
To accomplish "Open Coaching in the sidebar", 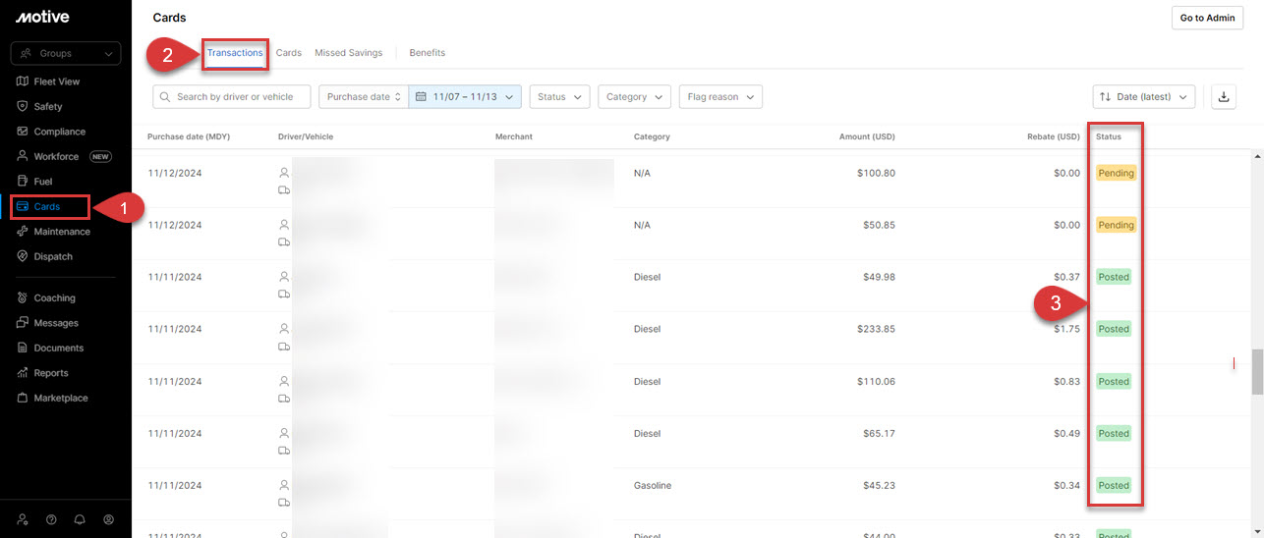I will pos(54,297).
